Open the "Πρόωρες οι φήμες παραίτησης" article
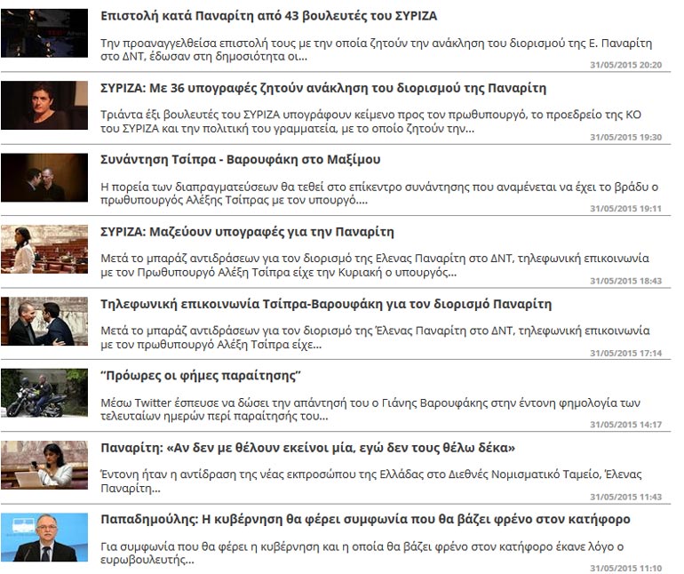Image resolution: width=684 pixels, height=574 pixels. coord(201,375)
